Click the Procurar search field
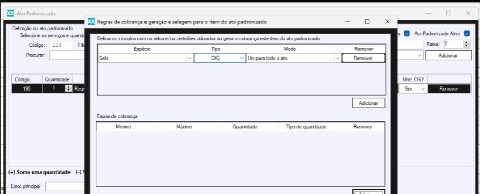The image size is (480, 194). click(x=67, y=55)
